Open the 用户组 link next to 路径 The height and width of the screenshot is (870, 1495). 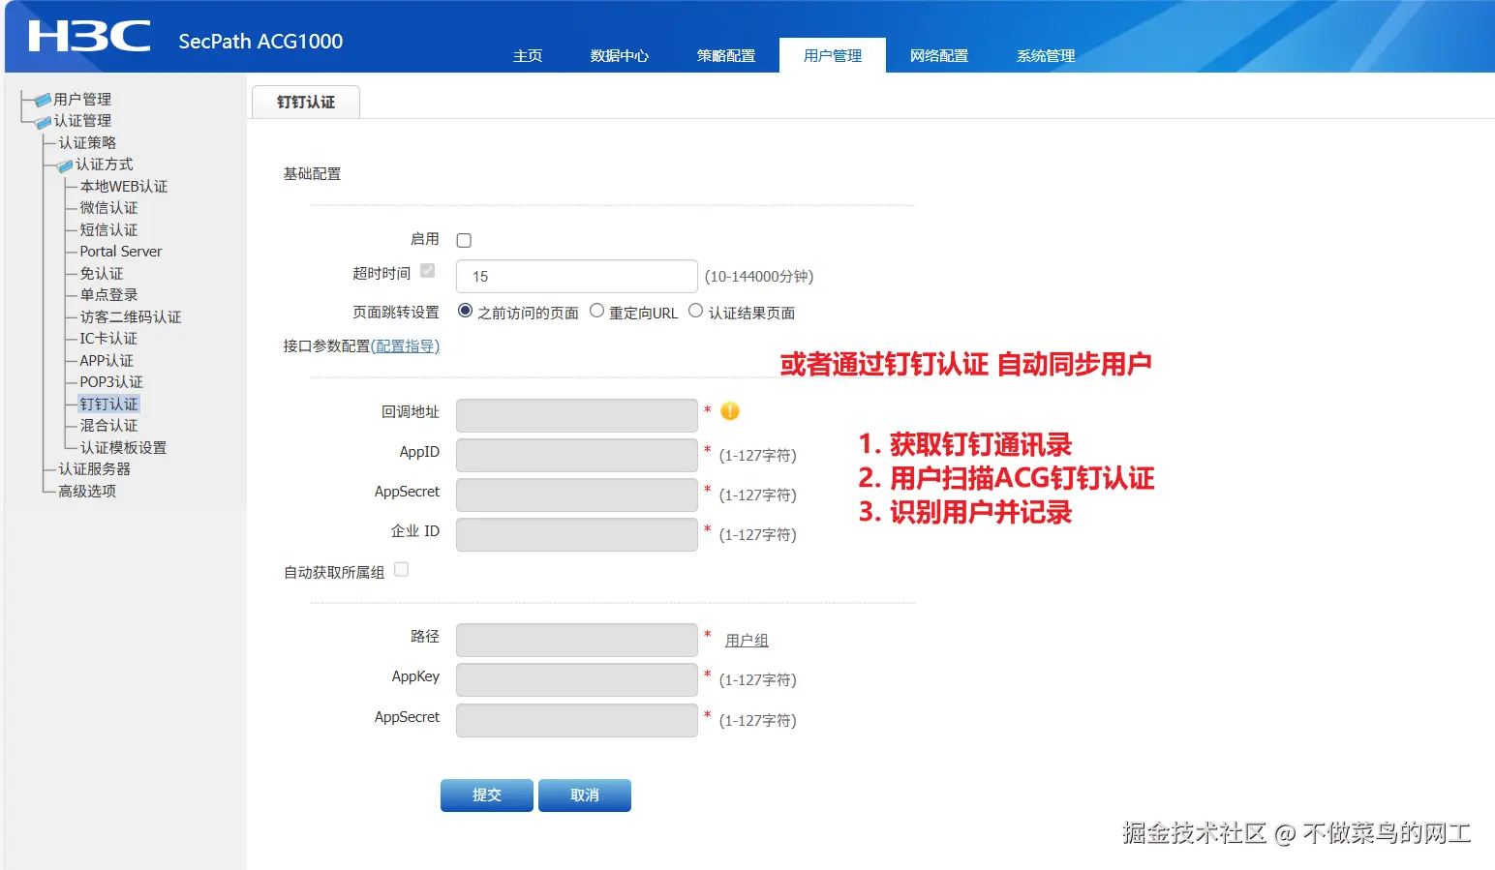[x=747, y=641]
